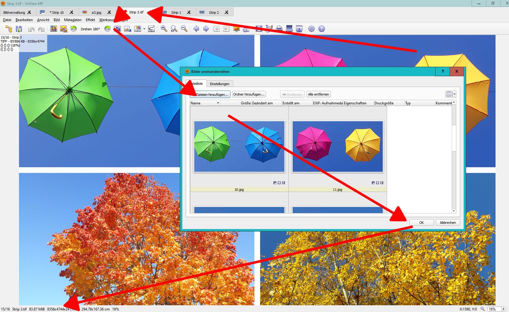509x312 pixels.
Task: Go to the previous image with left arrow
Action: 196,29
